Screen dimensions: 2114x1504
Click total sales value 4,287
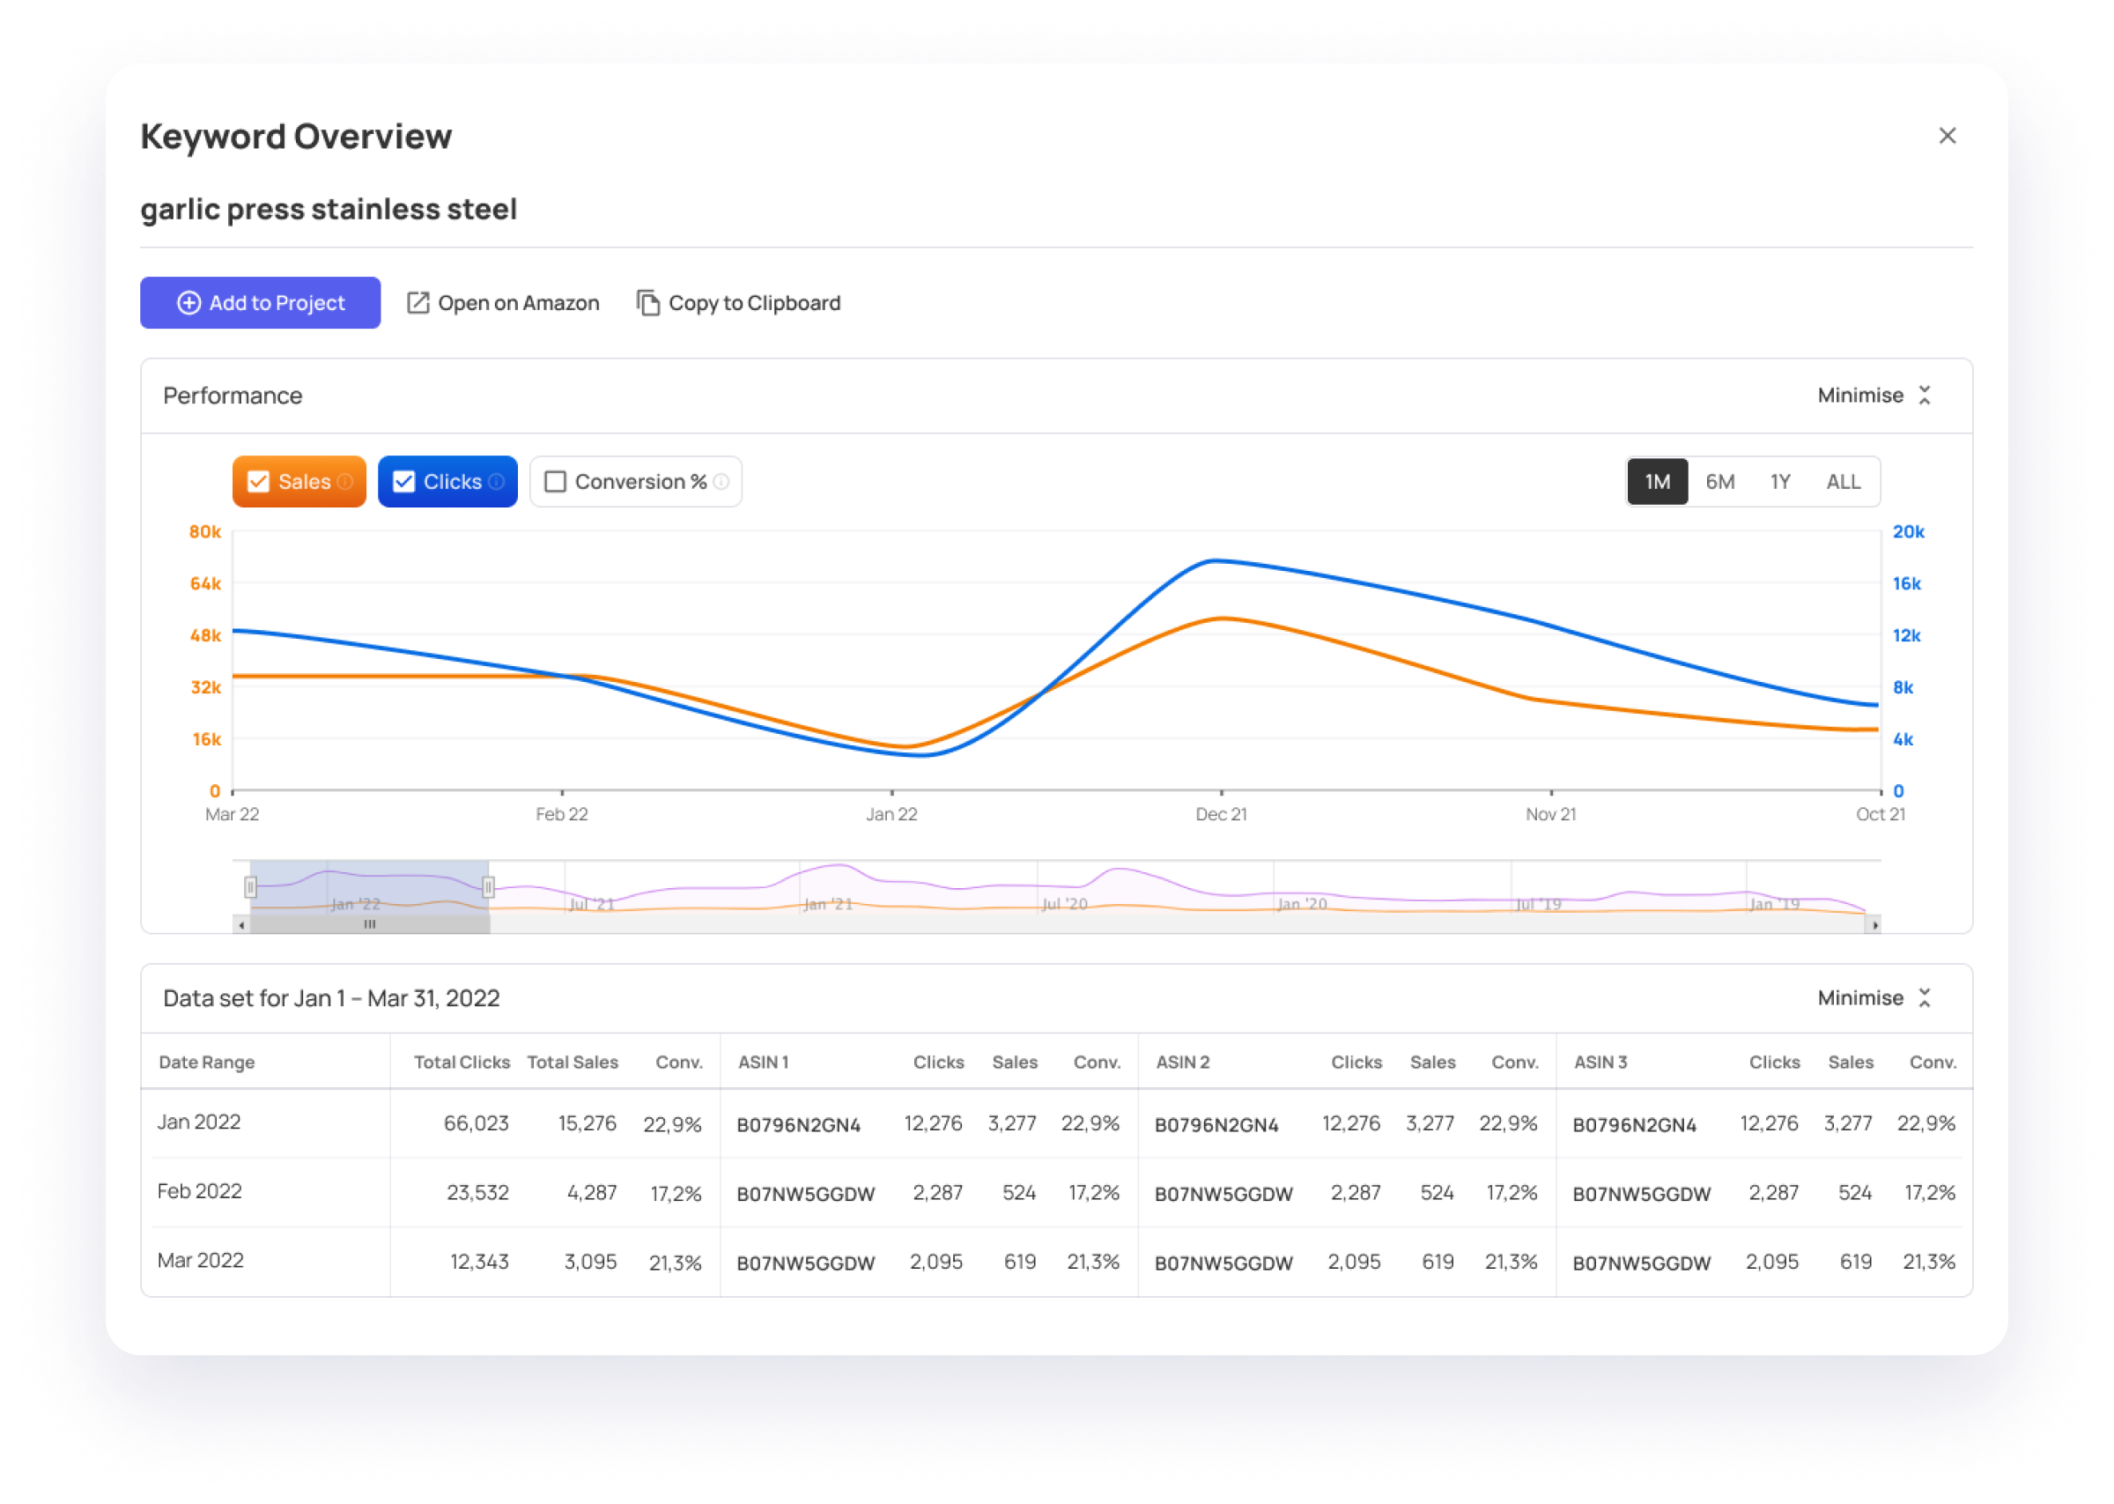(591, 1193)
